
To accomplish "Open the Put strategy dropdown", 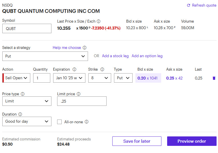I will tap(45, 56).
